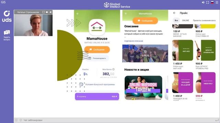Click the Сообщение button in description screen
220x123 pixels.
(x=145, y=20)
